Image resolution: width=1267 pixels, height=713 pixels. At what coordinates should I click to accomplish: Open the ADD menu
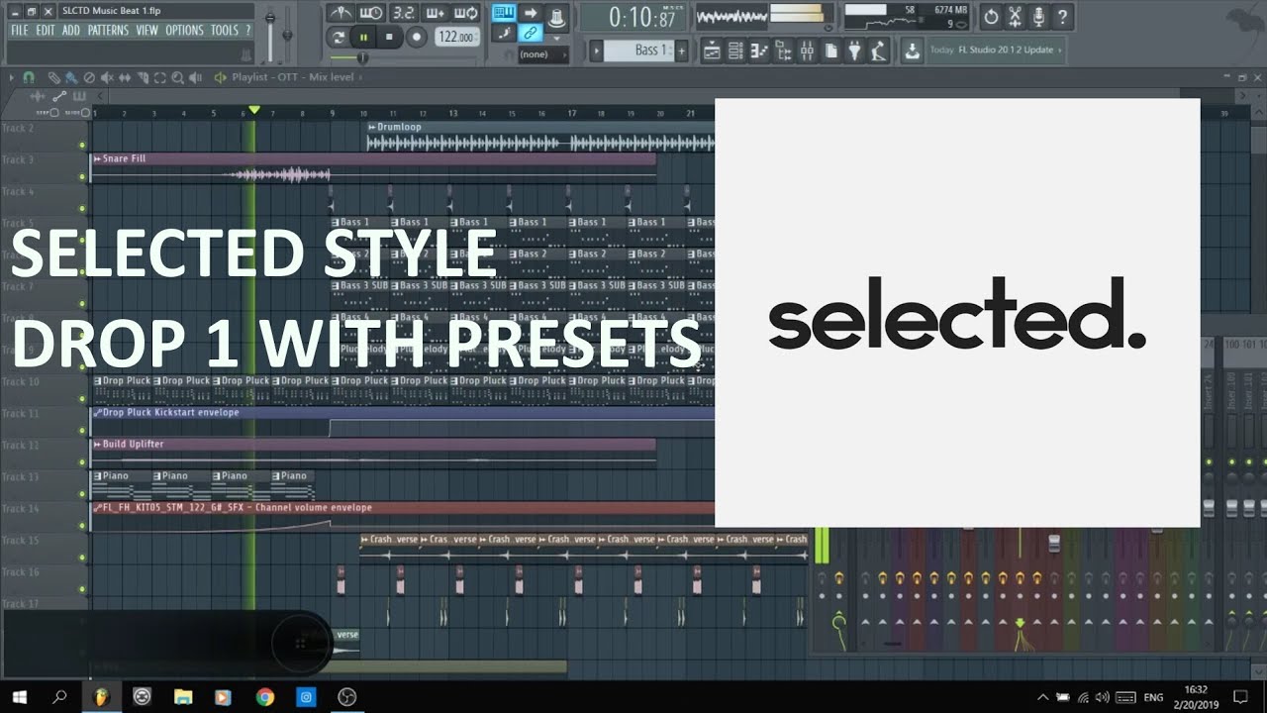tap(71, 31)
